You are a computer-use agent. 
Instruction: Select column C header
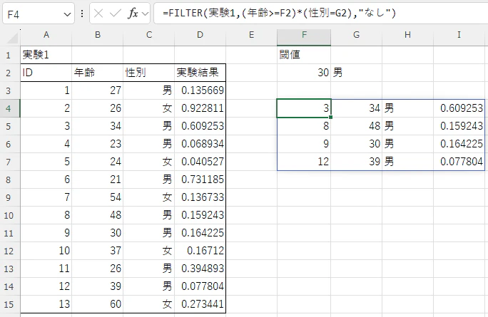(x=149, y=35)
